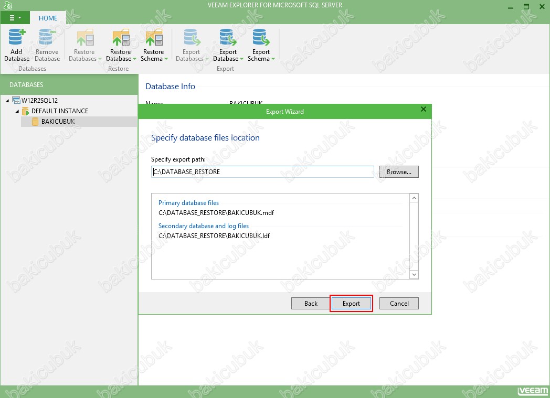Switch to the HOME ribbon tab
Viewport: 550px width, 398px height.
pos(48,18)
